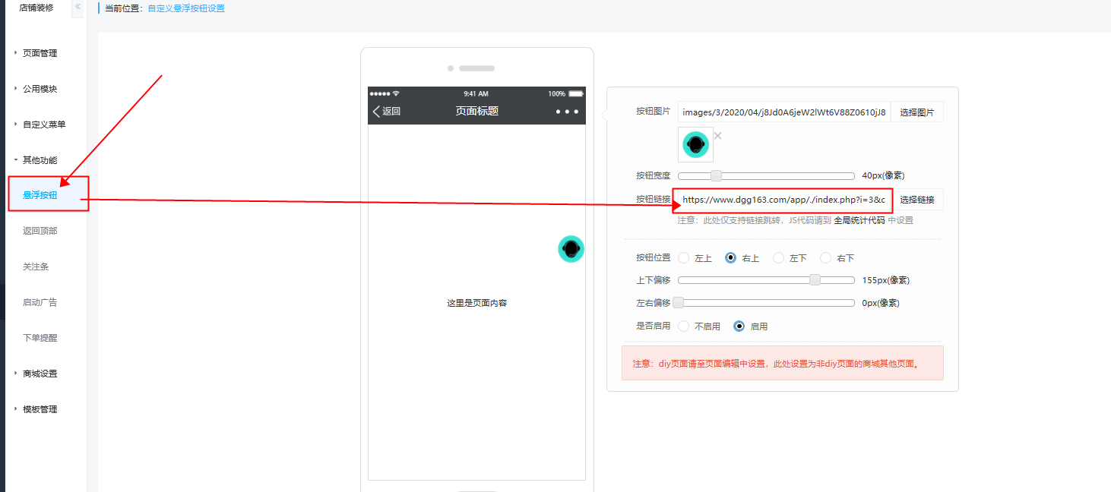The width and height of the screenshot is (1111, 492).
Task: Expand the 公用模块 menu
Action: coord(40,89)
